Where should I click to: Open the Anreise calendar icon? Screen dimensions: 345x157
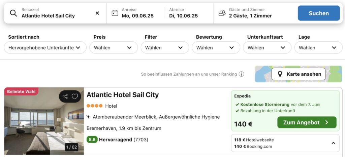pyautogui.click(x=115, y=13)
